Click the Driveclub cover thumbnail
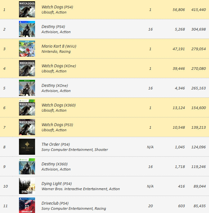 click(x=27, y=205)
